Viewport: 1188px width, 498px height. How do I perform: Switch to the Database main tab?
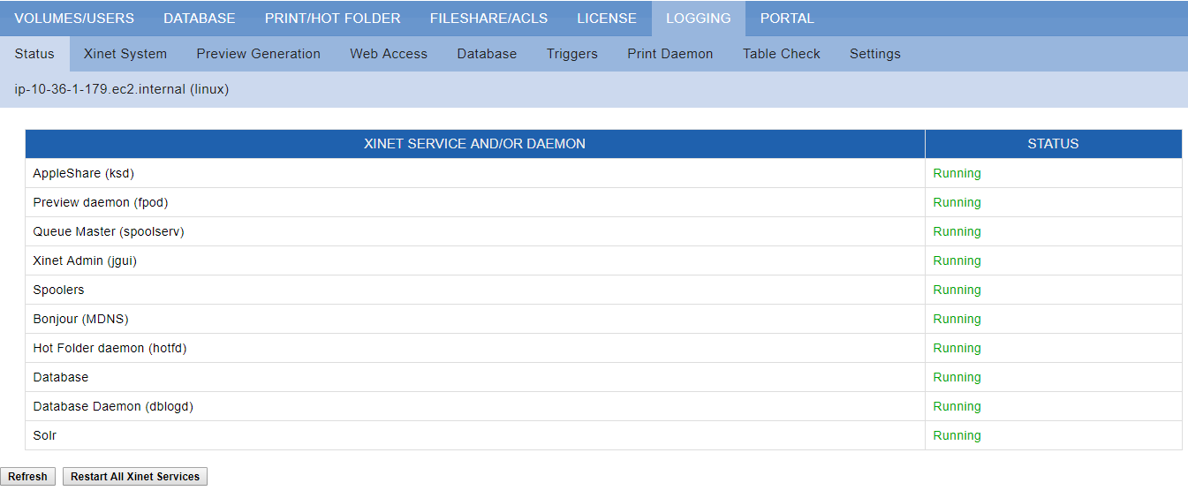pyautogui.click(x=200, y=19)
